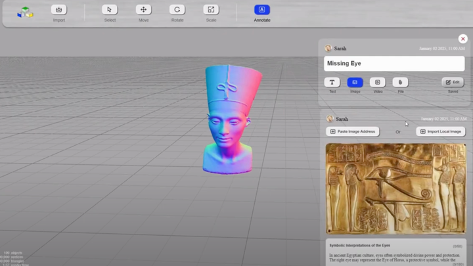
Task: Click Paste Image Address button
Action: tap(353, 131)
